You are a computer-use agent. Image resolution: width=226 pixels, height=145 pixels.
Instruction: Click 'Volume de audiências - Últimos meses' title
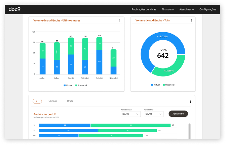(x=57, y=20)
